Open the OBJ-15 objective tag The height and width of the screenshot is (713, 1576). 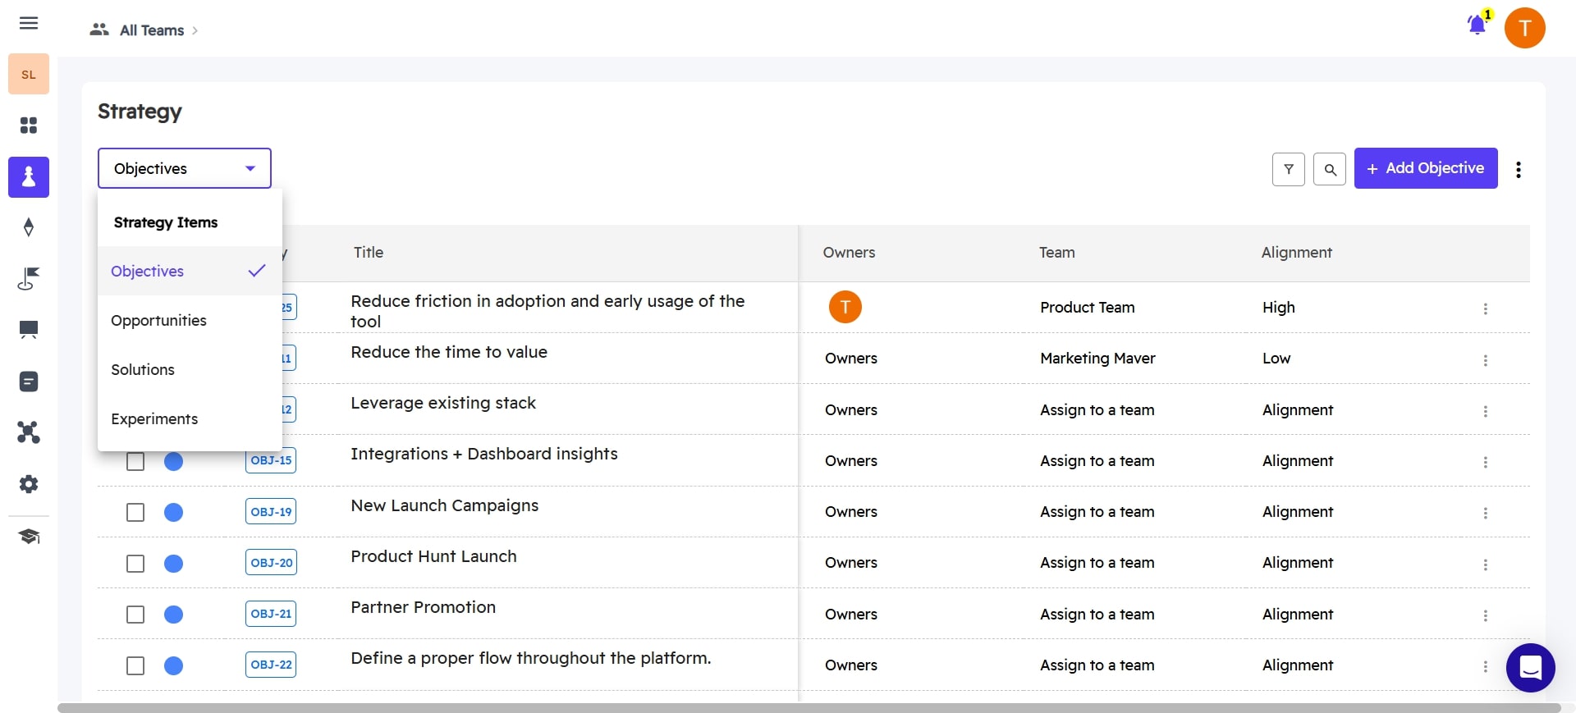[271, 460]
